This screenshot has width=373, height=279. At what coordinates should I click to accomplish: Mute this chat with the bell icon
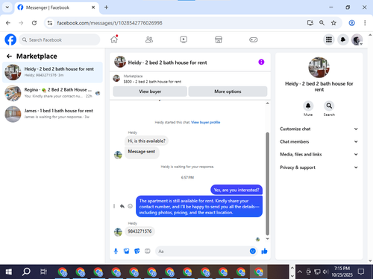(308, 106)
